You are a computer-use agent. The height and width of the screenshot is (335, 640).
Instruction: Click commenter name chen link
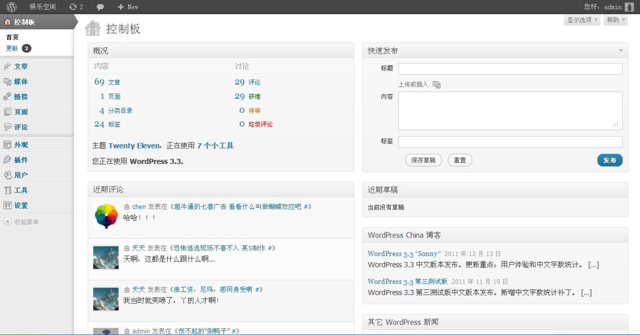139,206
